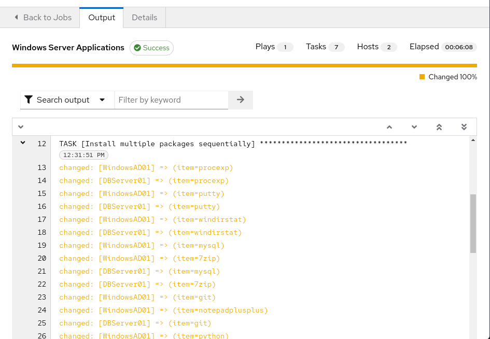Click the Changed 100% legend swatch
The height and width of the screenshot is (339, 490).
[422, 77]
